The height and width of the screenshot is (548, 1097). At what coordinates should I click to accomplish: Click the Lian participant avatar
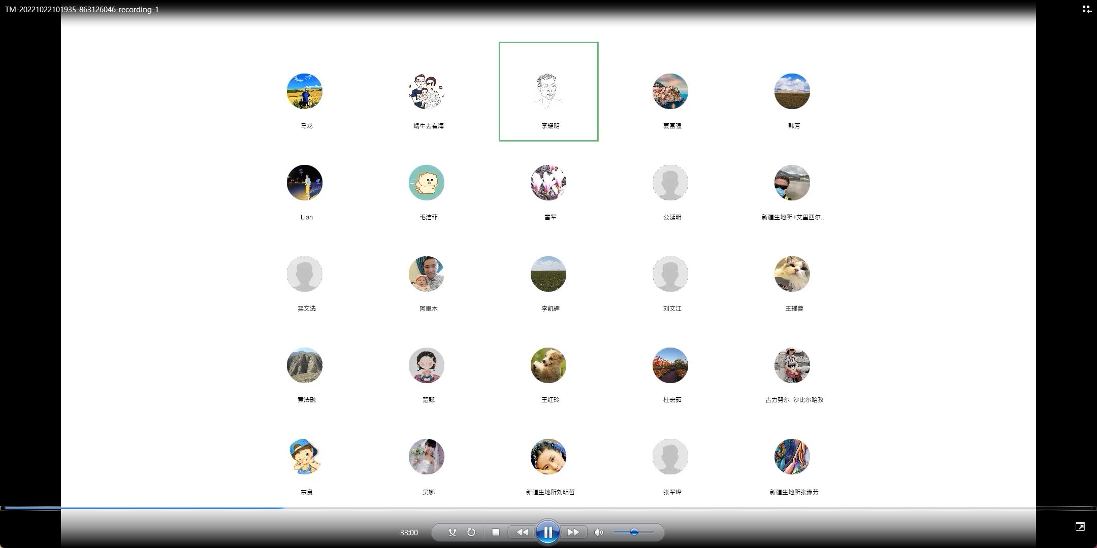[305, 183]
